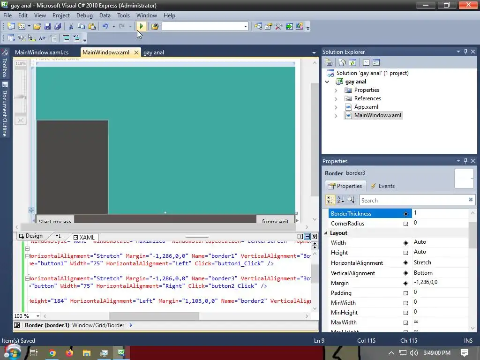Click the Border (border3) tag navigator item
Viewport: 480px width, 360px height.
(x=47, y=325)
